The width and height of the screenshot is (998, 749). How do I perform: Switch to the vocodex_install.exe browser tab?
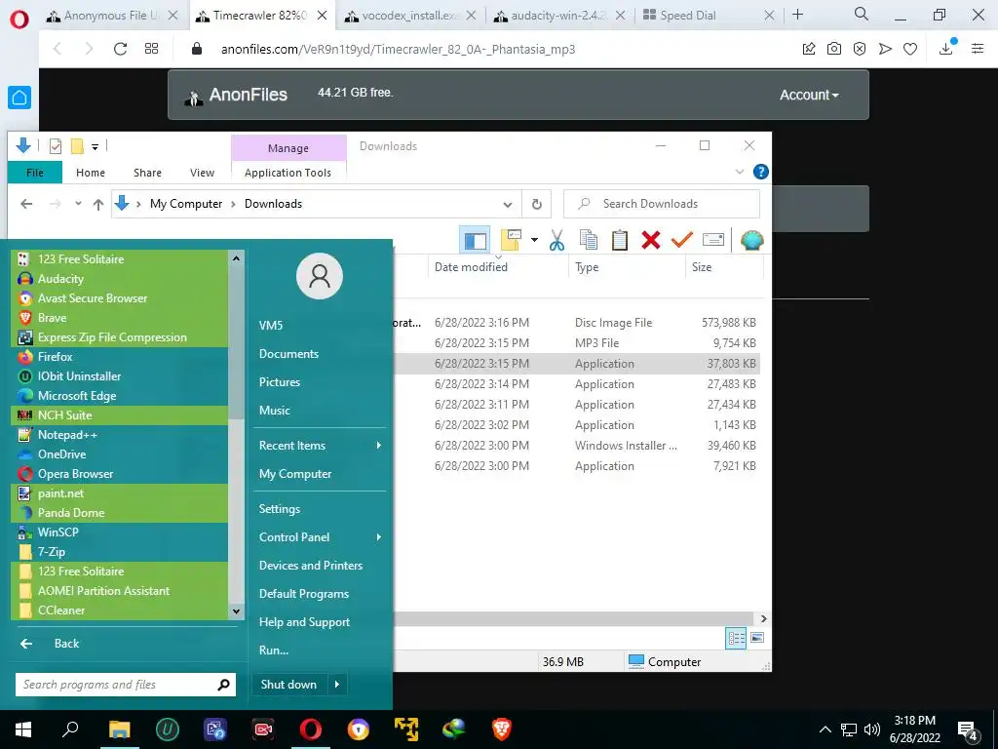click(x=410, y=16)
